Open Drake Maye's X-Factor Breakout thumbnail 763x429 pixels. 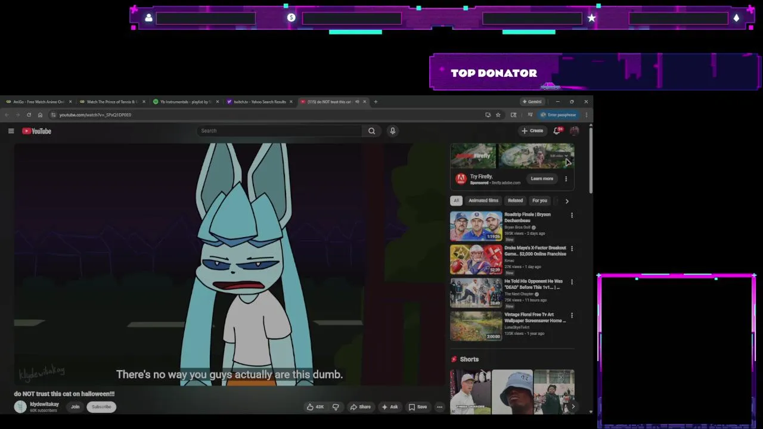[x=476, y=259]
